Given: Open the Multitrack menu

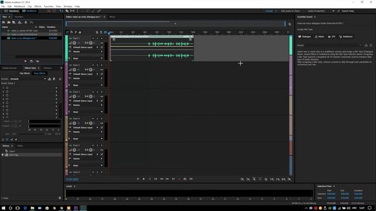Looking at the screenshot, I should 19,6.
